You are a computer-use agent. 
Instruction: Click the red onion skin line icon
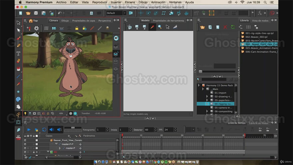(92, 28)
